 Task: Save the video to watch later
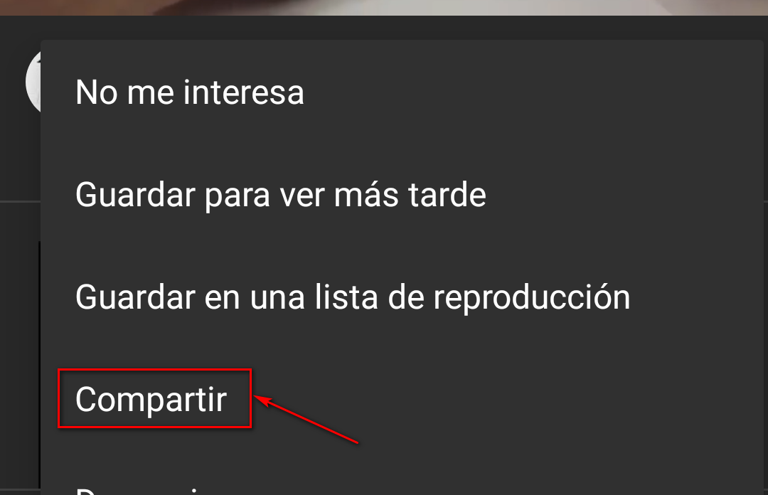click(402, 195)
